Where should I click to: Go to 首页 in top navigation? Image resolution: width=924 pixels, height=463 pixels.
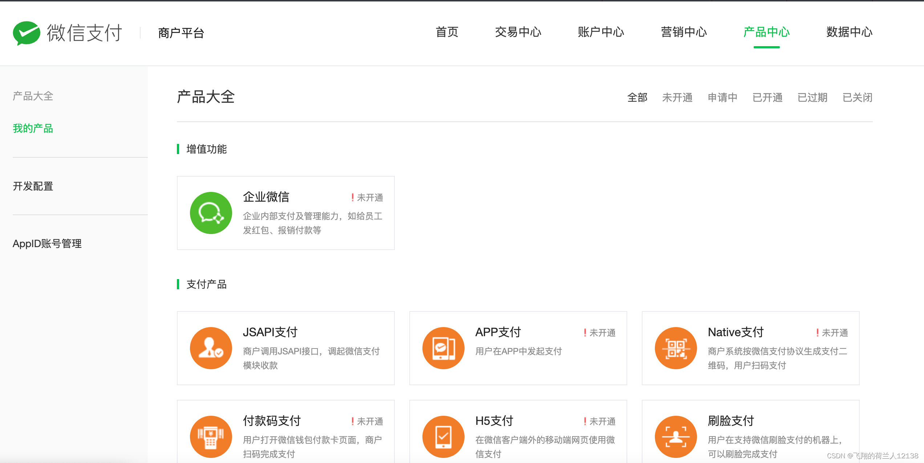(x=447, y=32)
